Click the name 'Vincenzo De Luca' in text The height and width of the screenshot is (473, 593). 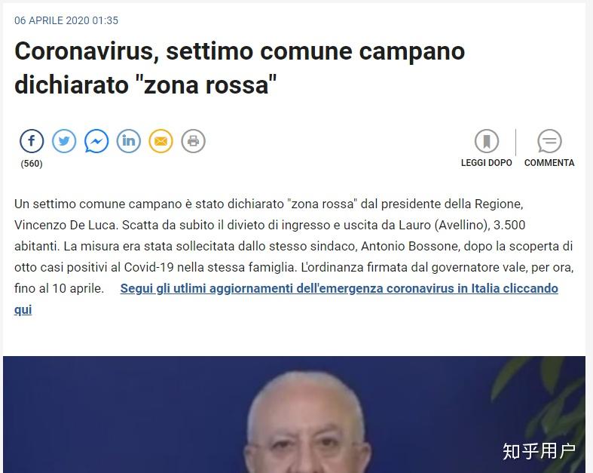click(x=66, y=225)
